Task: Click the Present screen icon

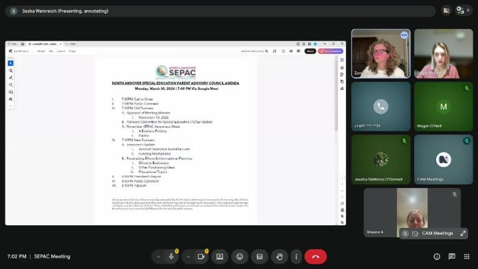Action: tap(220, 256)
